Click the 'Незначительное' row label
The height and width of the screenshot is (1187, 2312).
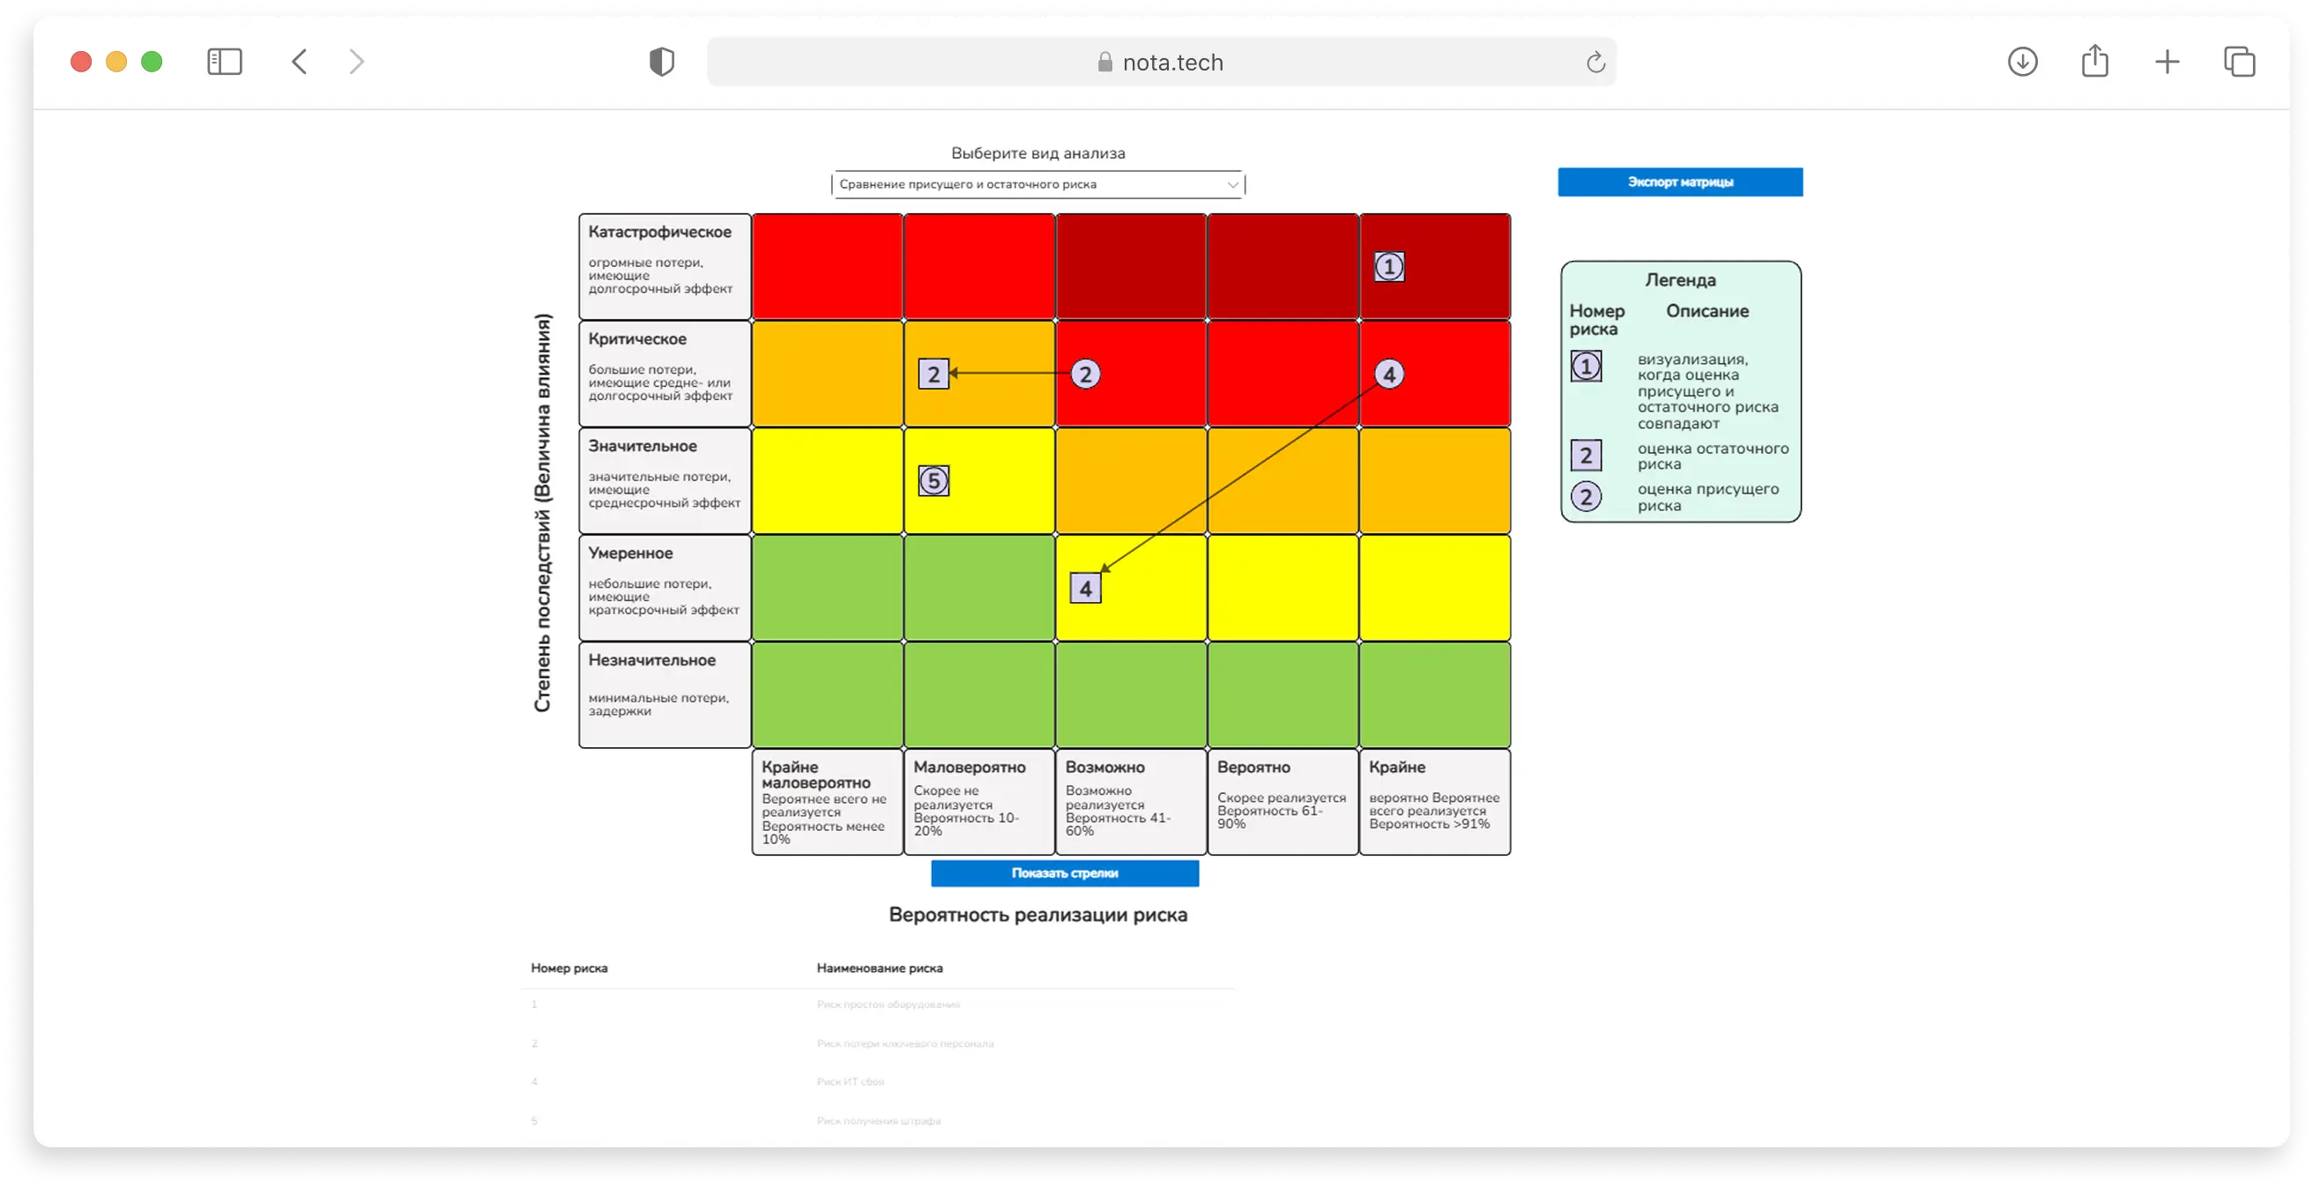[651, 659]
